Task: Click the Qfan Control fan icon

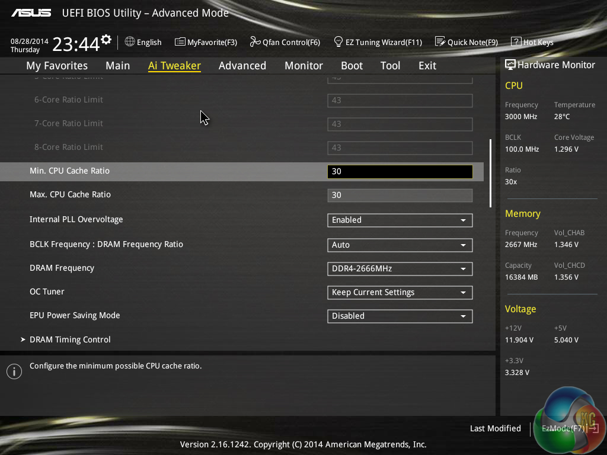Action: (x=255, y=41)
